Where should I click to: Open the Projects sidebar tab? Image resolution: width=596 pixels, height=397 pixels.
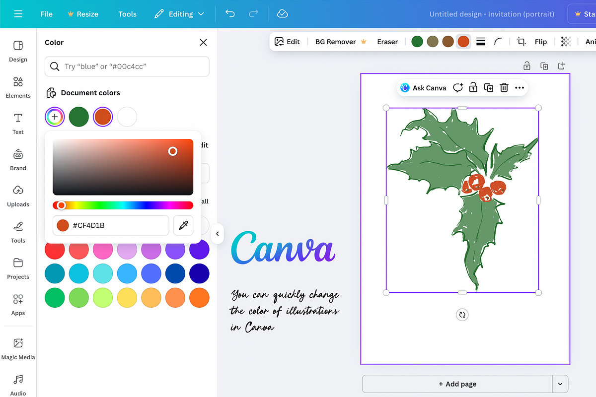[18, 268]
